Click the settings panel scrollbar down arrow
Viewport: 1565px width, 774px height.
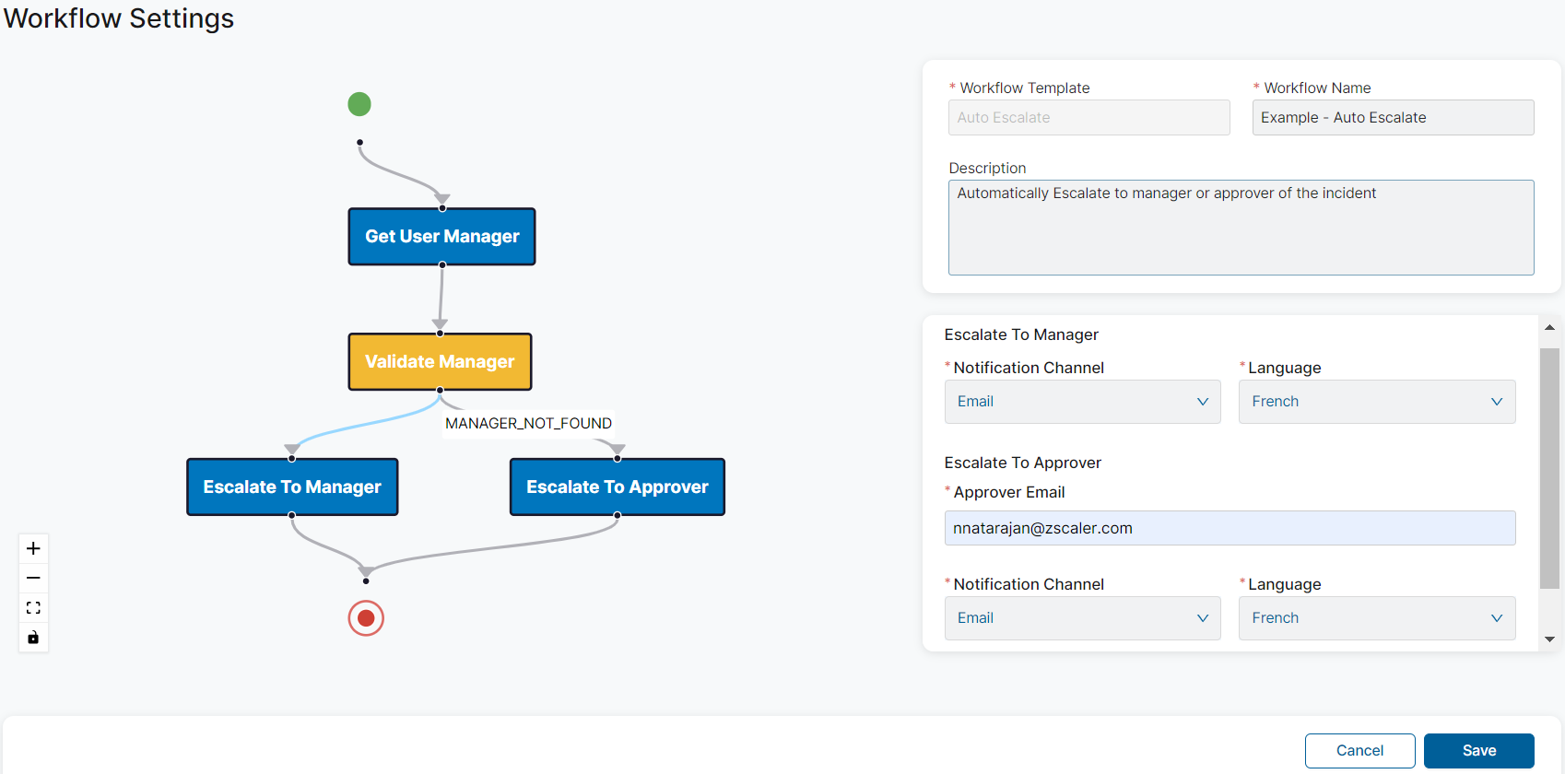[x=1549, y=639]
